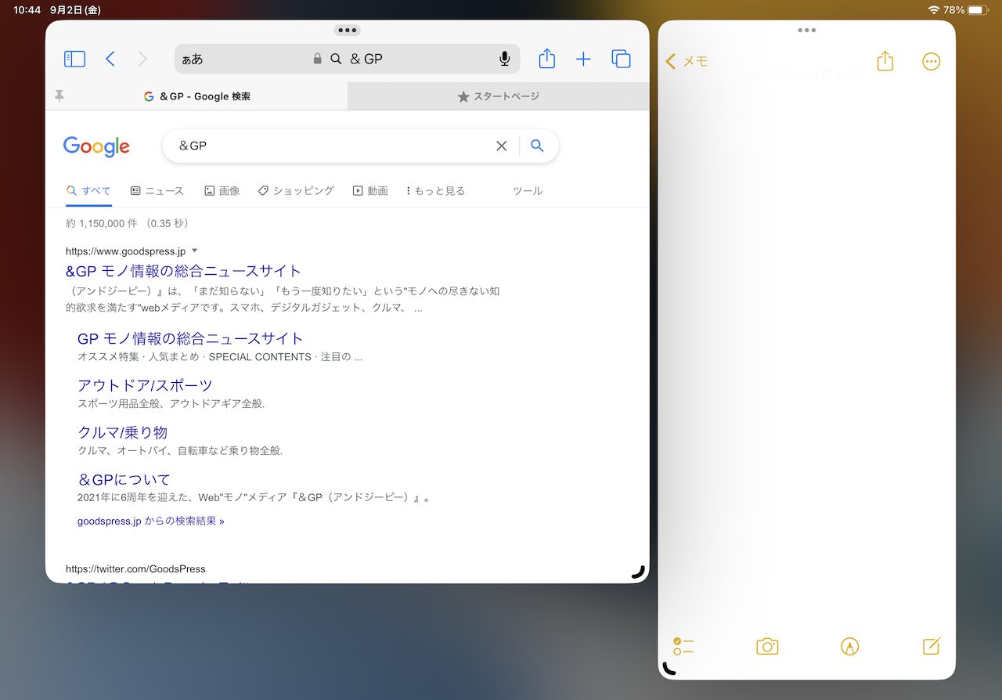Clear the Google search query
Image resolution: width=1002 pixels, height=700 pixels.
click(502, 146)
